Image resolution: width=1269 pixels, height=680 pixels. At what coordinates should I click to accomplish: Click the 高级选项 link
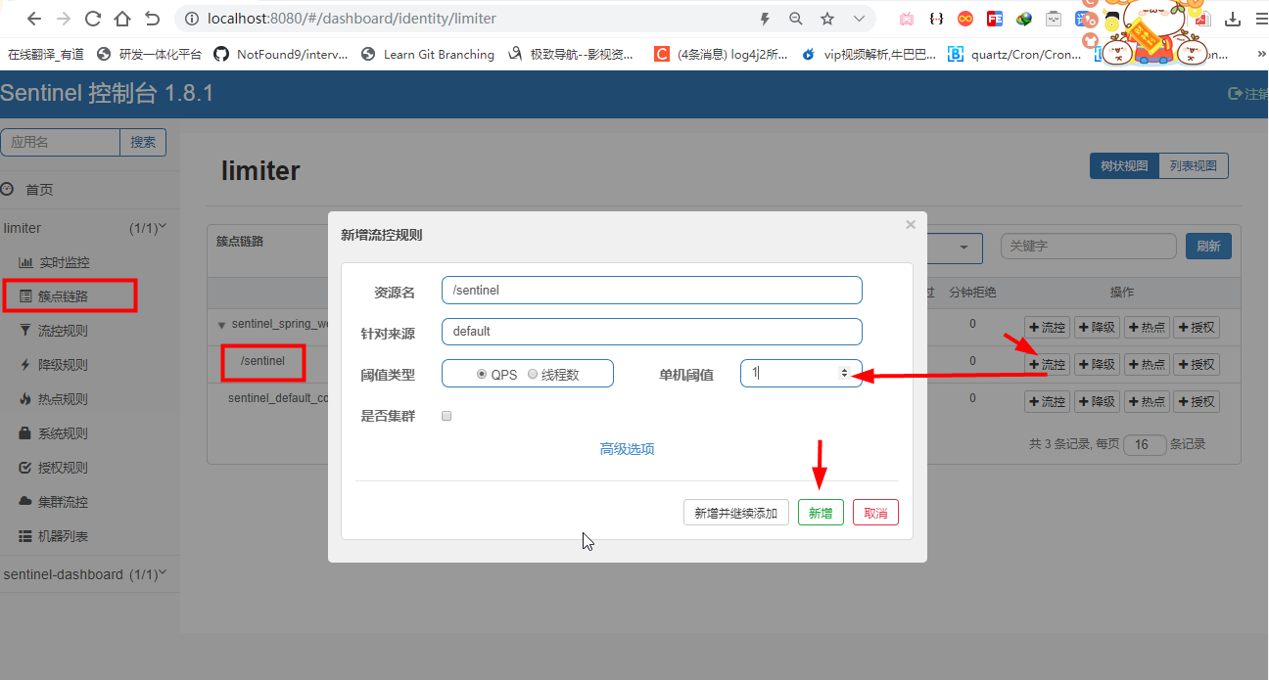[627, 448]
